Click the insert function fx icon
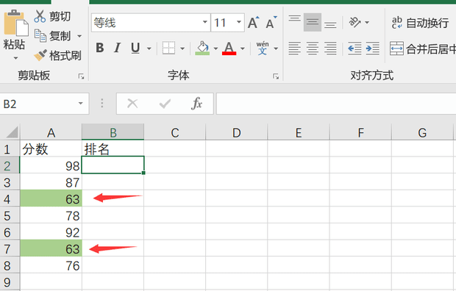This screenshot has width=456, height=291. click(x=196, y=103)
